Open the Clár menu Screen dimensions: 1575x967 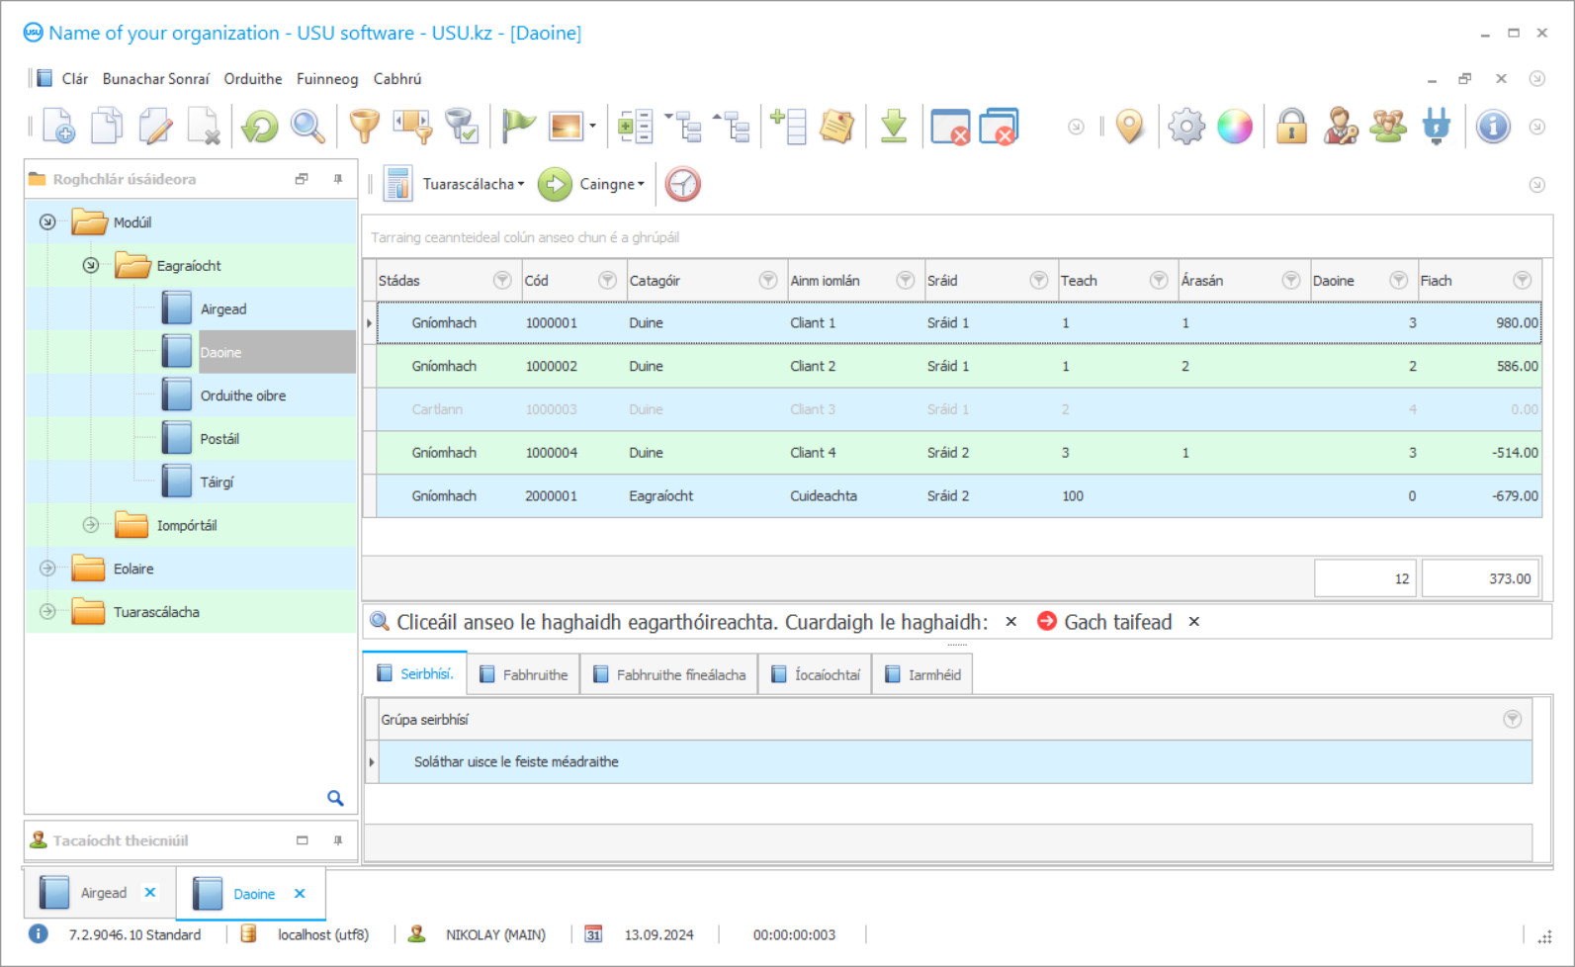coord(74,79)
